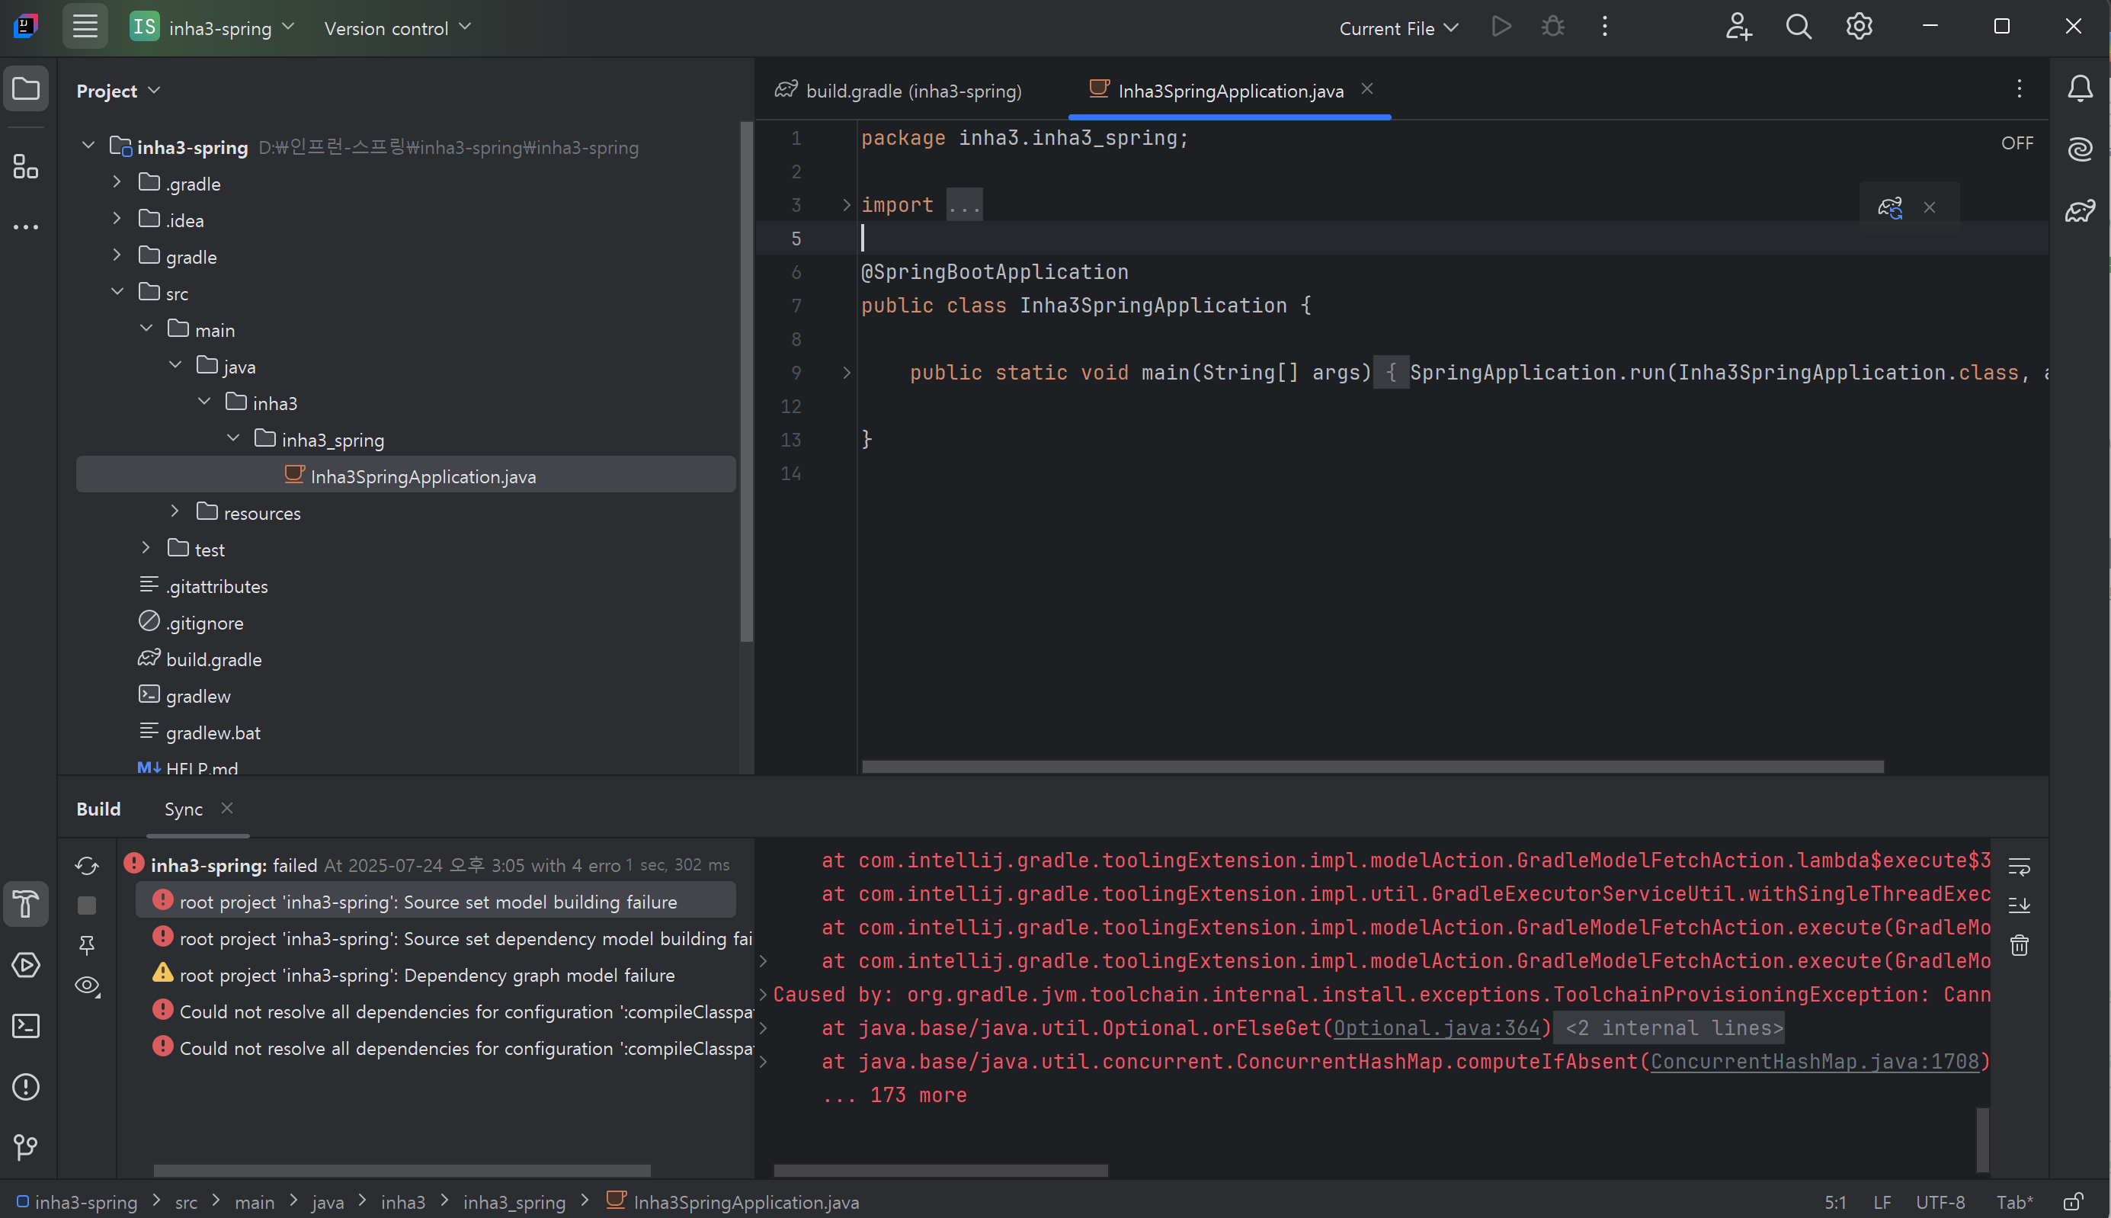Open the Project tool window folder icon
Image resolution: width=2111 pixels, height=1218 pixels.
coord(26,88)
